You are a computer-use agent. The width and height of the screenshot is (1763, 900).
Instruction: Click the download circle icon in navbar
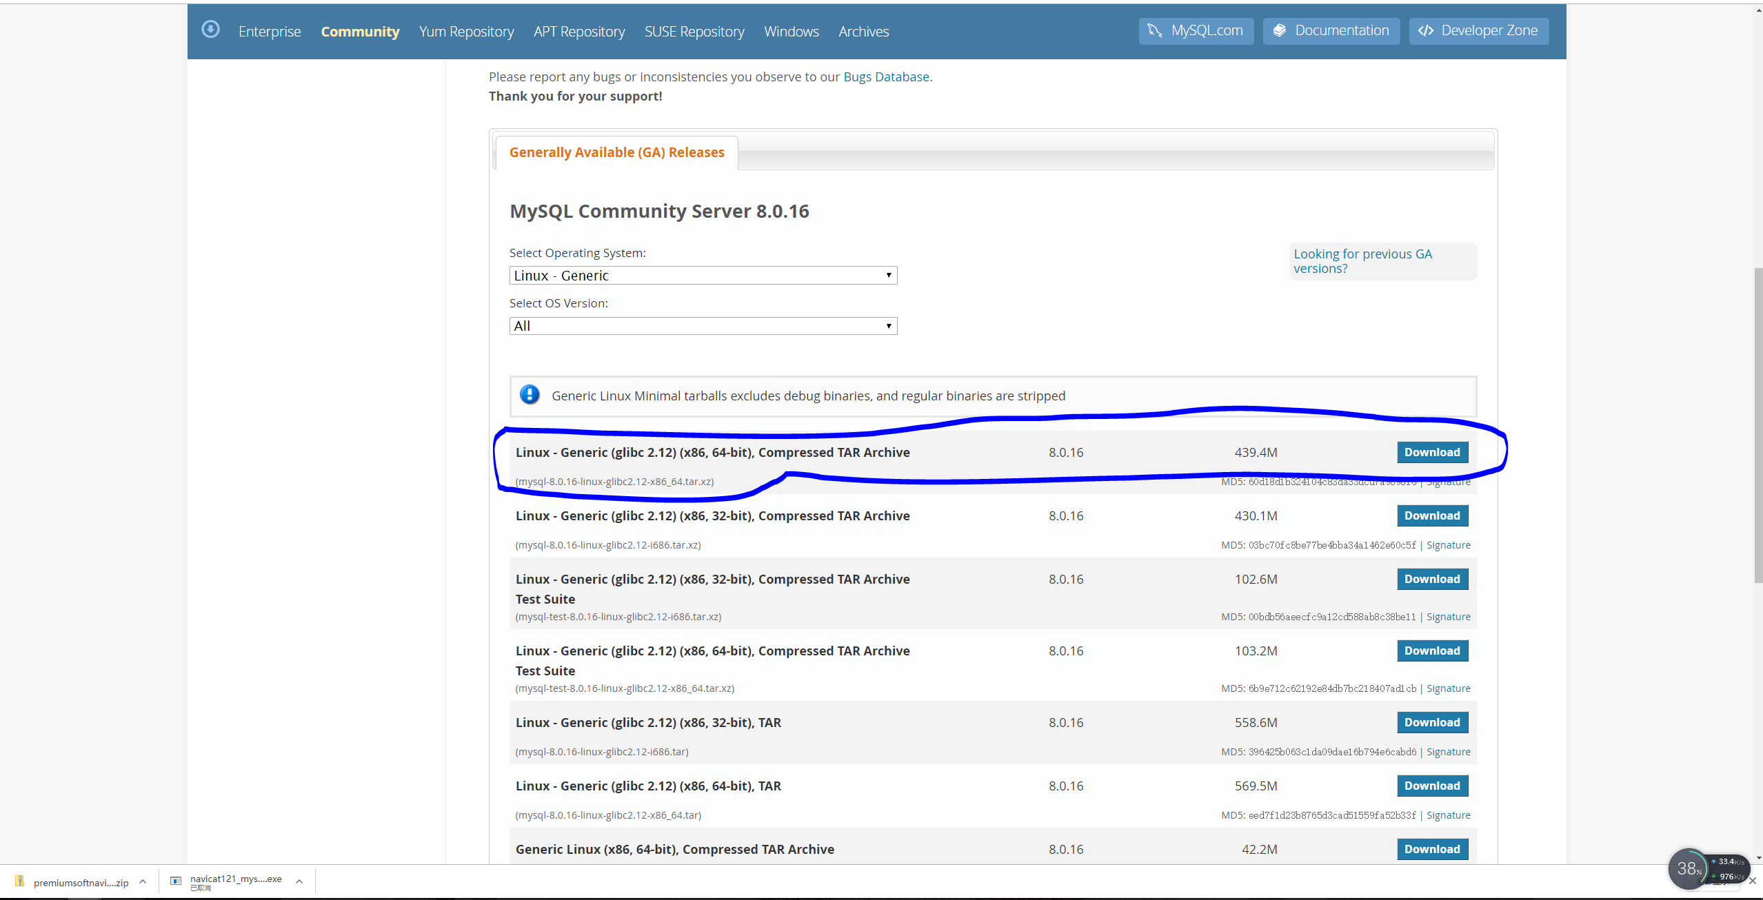(210, 30)
